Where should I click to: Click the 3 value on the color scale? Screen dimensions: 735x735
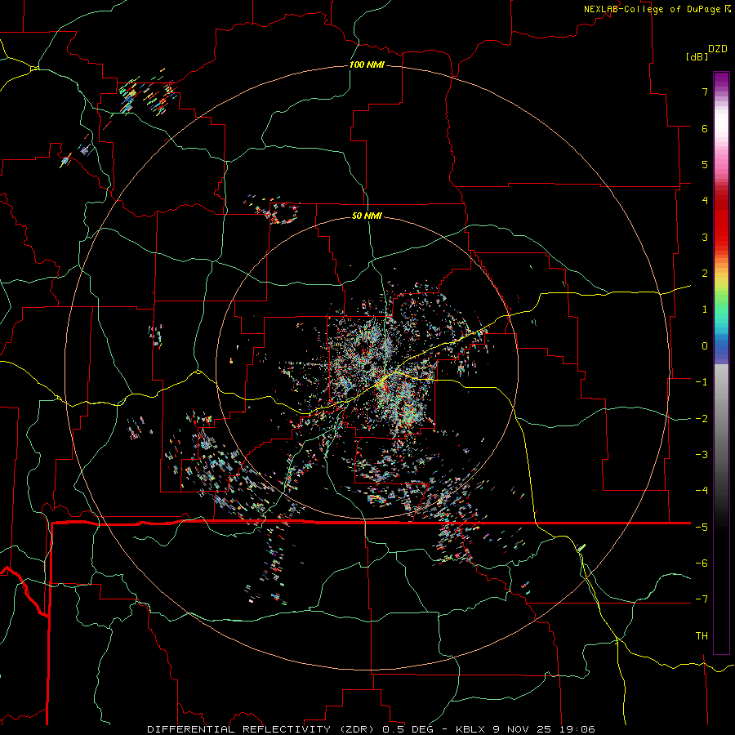705,237
